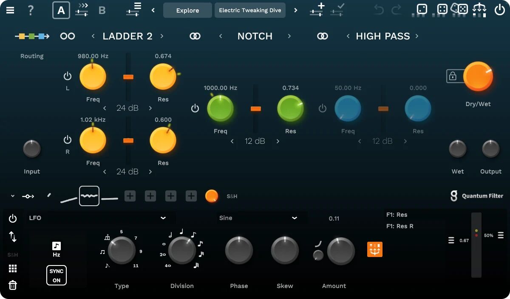The image size is (510, 299).
Task: Click the Electric Tweaking Dive preset name
Action: coord(250,10)
